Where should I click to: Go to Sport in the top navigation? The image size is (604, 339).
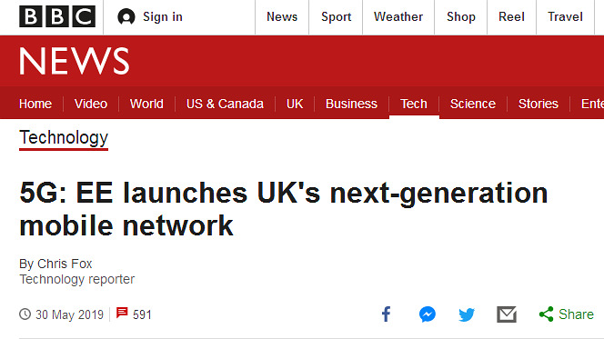pyautogui.click(x=336, y=17)
